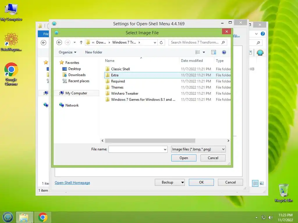Screen dimensions: 298x223
Task: Click the horizontal scrollbar left arrow
Action: coord(102,141)
